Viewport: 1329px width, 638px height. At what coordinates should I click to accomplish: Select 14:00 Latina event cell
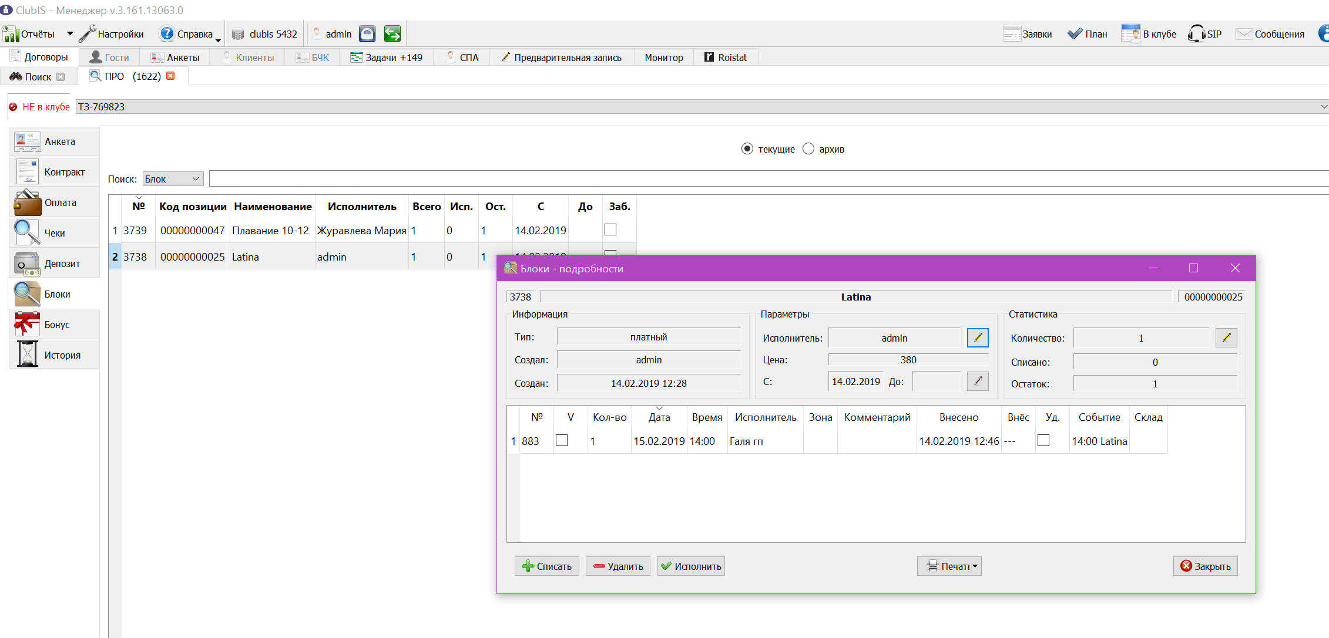[x=1099, y=441]
